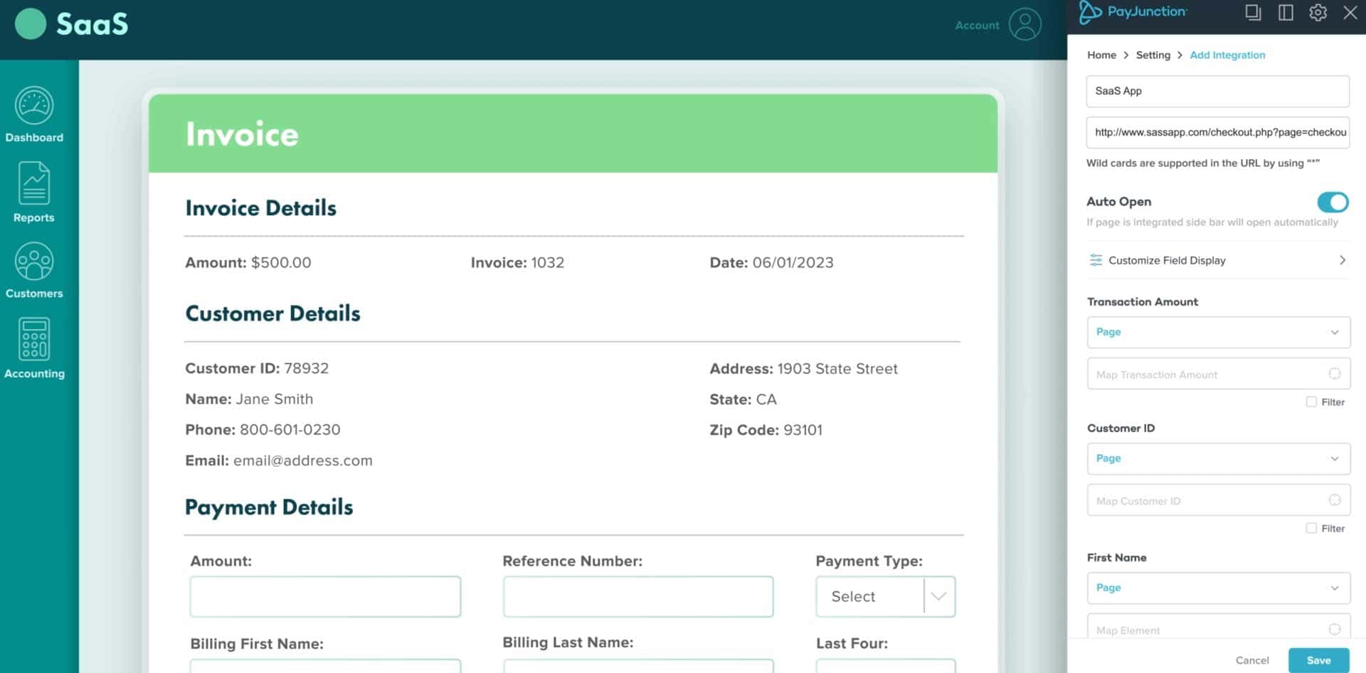Click the customer ID 78932

[x=307, y=368]
